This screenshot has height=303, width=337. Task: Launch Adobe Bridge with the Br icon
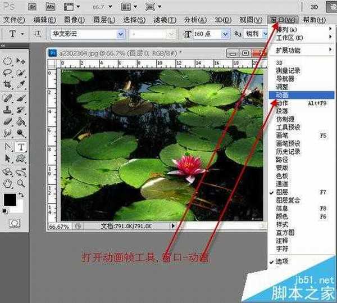click(33, 7)
